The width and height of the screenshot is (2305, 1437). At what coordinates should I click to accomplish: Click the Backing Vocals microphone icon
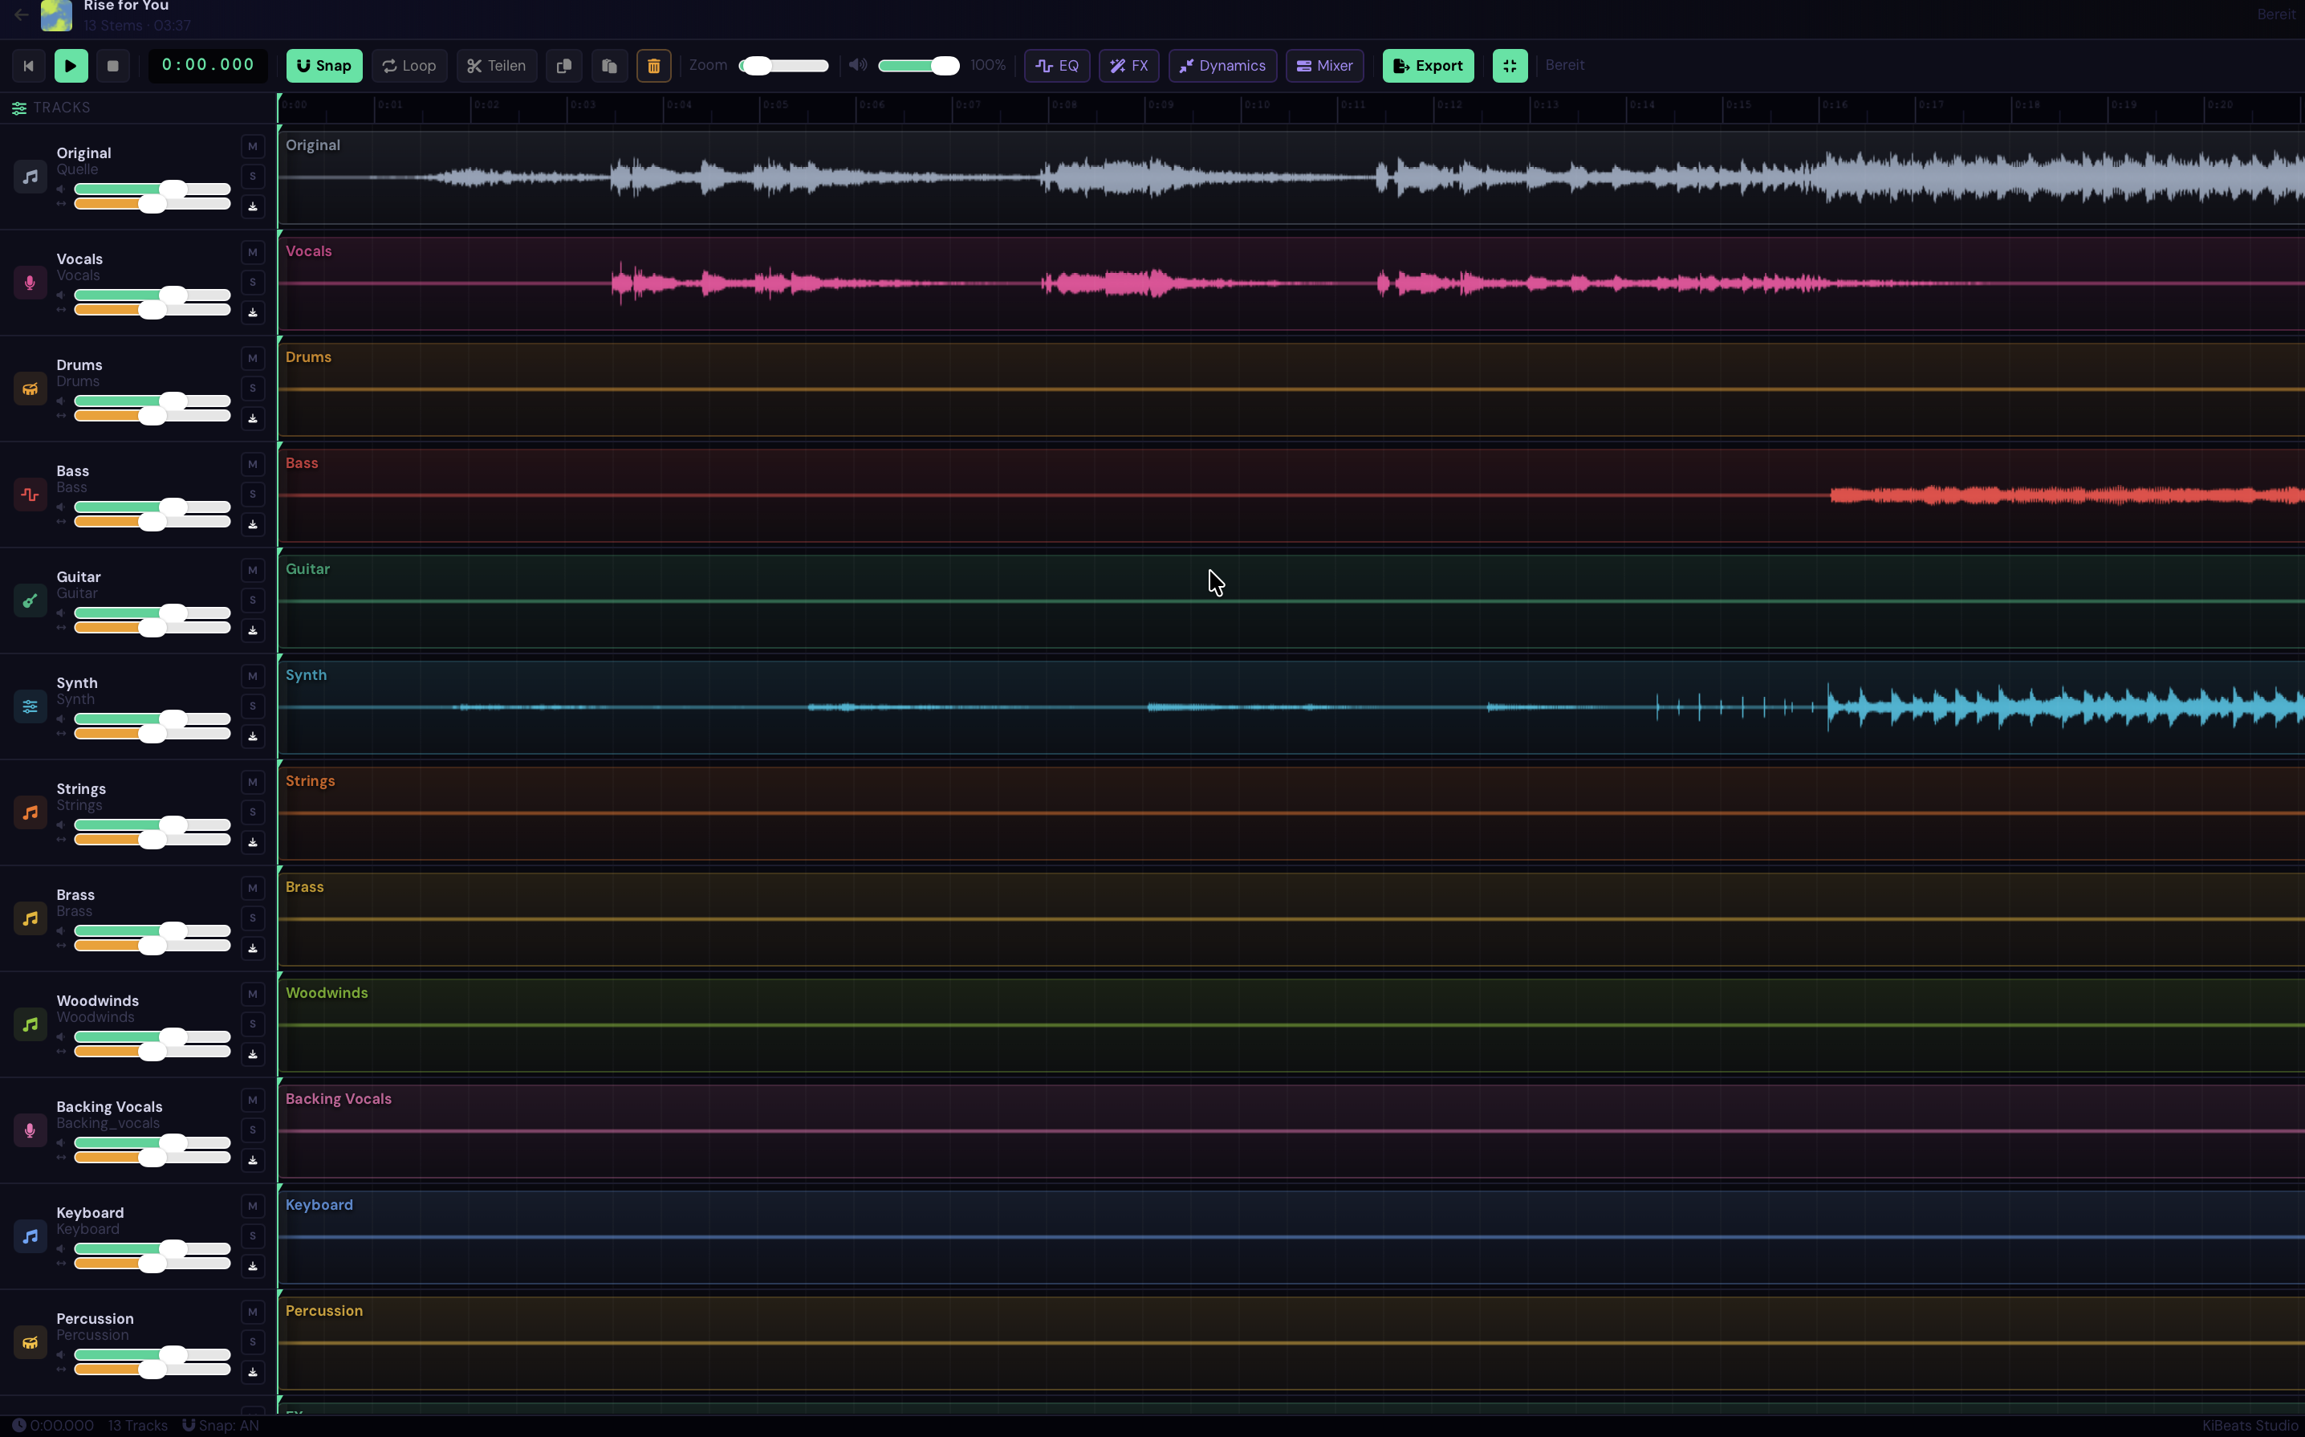pyautogui.click(x=30, y=1130)
